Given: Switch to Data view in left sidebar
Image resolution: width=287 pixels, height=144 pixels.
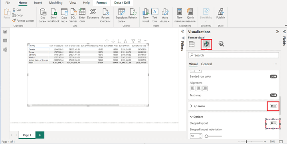Looking at the screenshot, I should point(5,41).
